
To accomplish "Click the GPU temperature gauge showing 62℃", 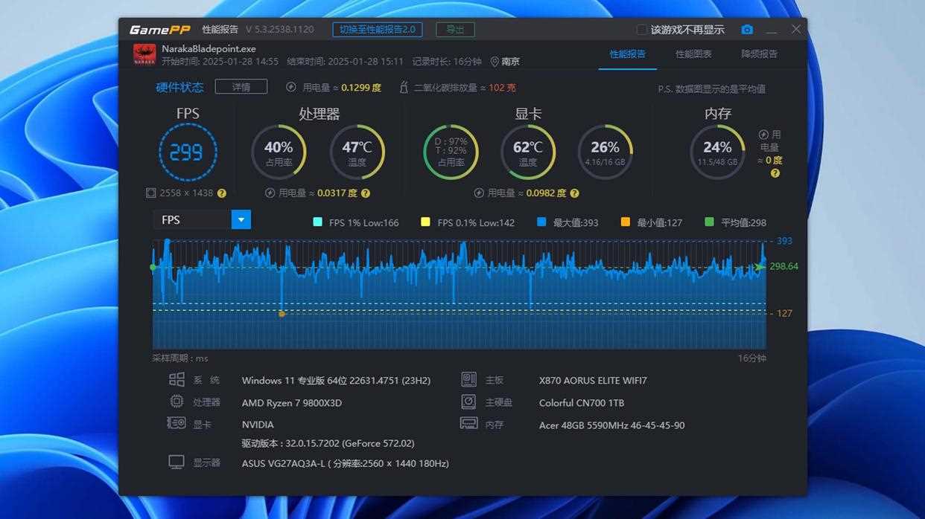I will click(528, 152).
